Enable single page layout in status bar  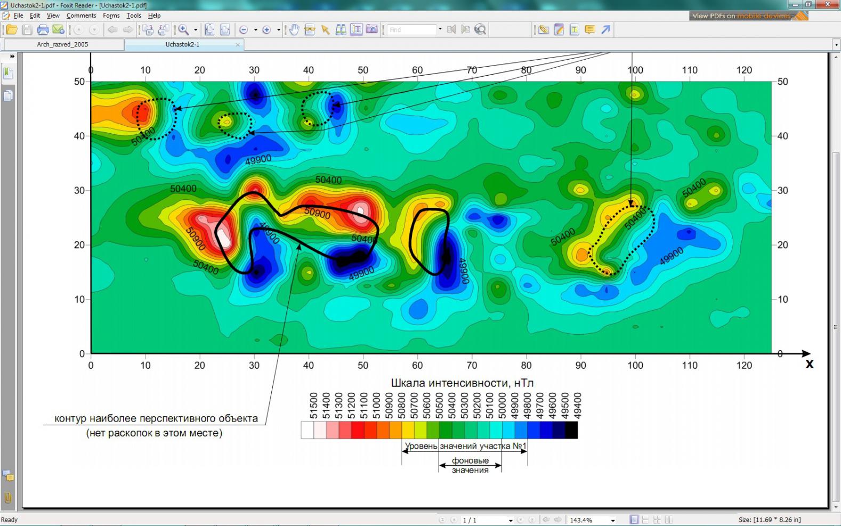tap(634, 520)
